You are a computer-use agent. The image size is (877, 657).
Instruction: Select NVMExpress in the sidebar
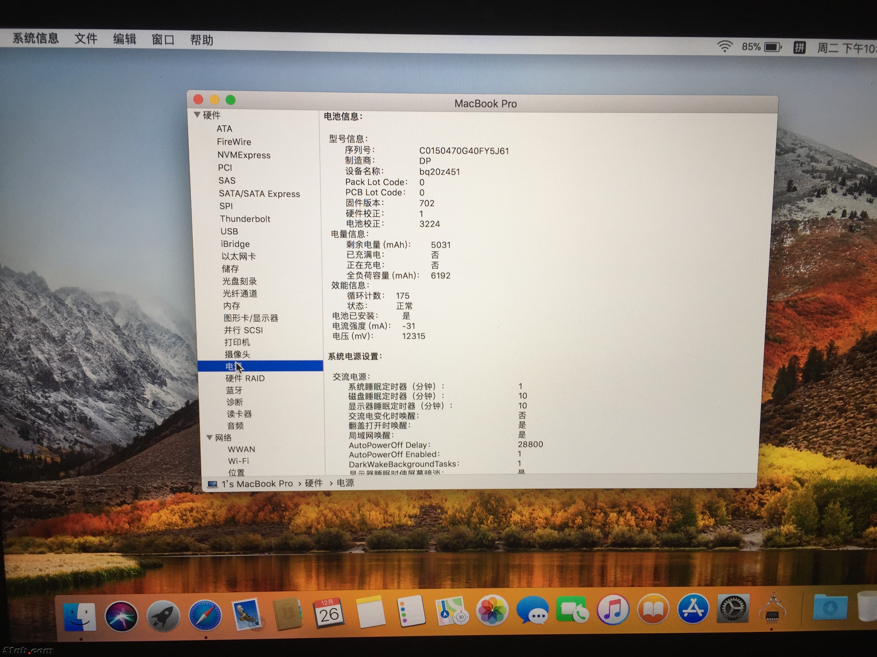(x=244, y=155)
